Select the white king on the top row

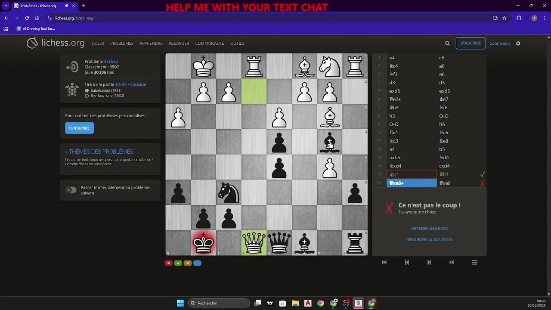(203, 66)
